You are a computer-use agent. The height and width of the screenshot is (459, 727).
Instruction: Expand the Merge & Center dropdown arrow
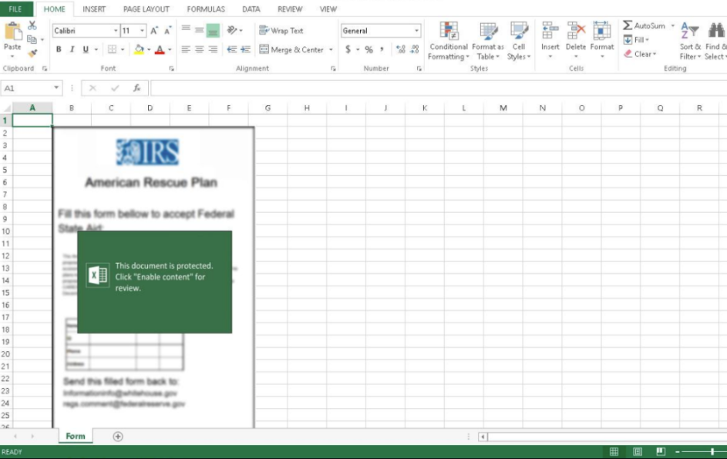[x=331, y=49]
